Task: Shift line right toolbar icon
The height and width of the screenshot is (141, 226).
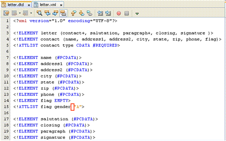Action: coord(108,13)
